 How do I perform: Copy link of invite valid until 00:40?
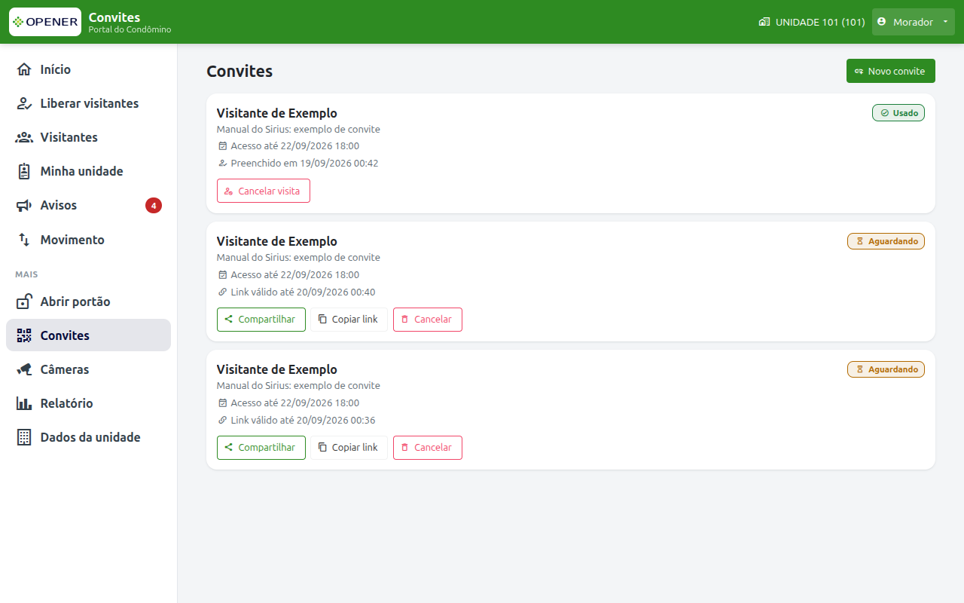point(349,319)
